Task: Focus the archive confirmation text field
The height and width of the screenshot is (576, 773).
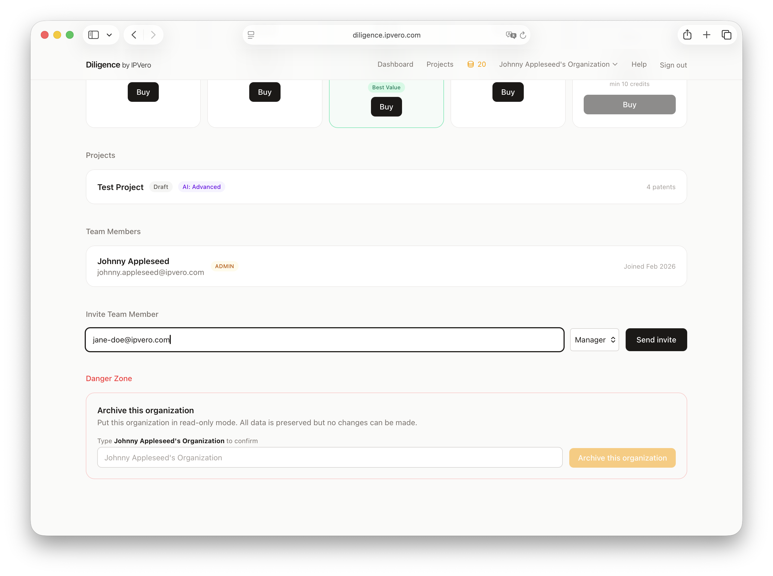Action: tap(329, 458)
